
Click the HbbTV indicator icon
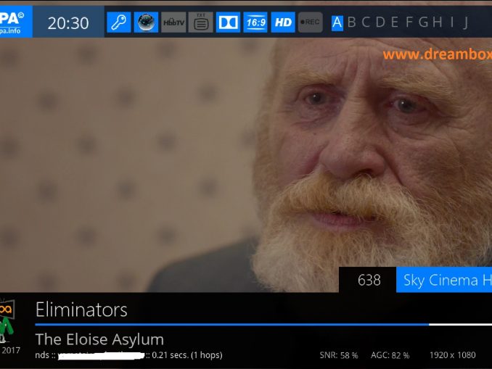pos(173,22)
